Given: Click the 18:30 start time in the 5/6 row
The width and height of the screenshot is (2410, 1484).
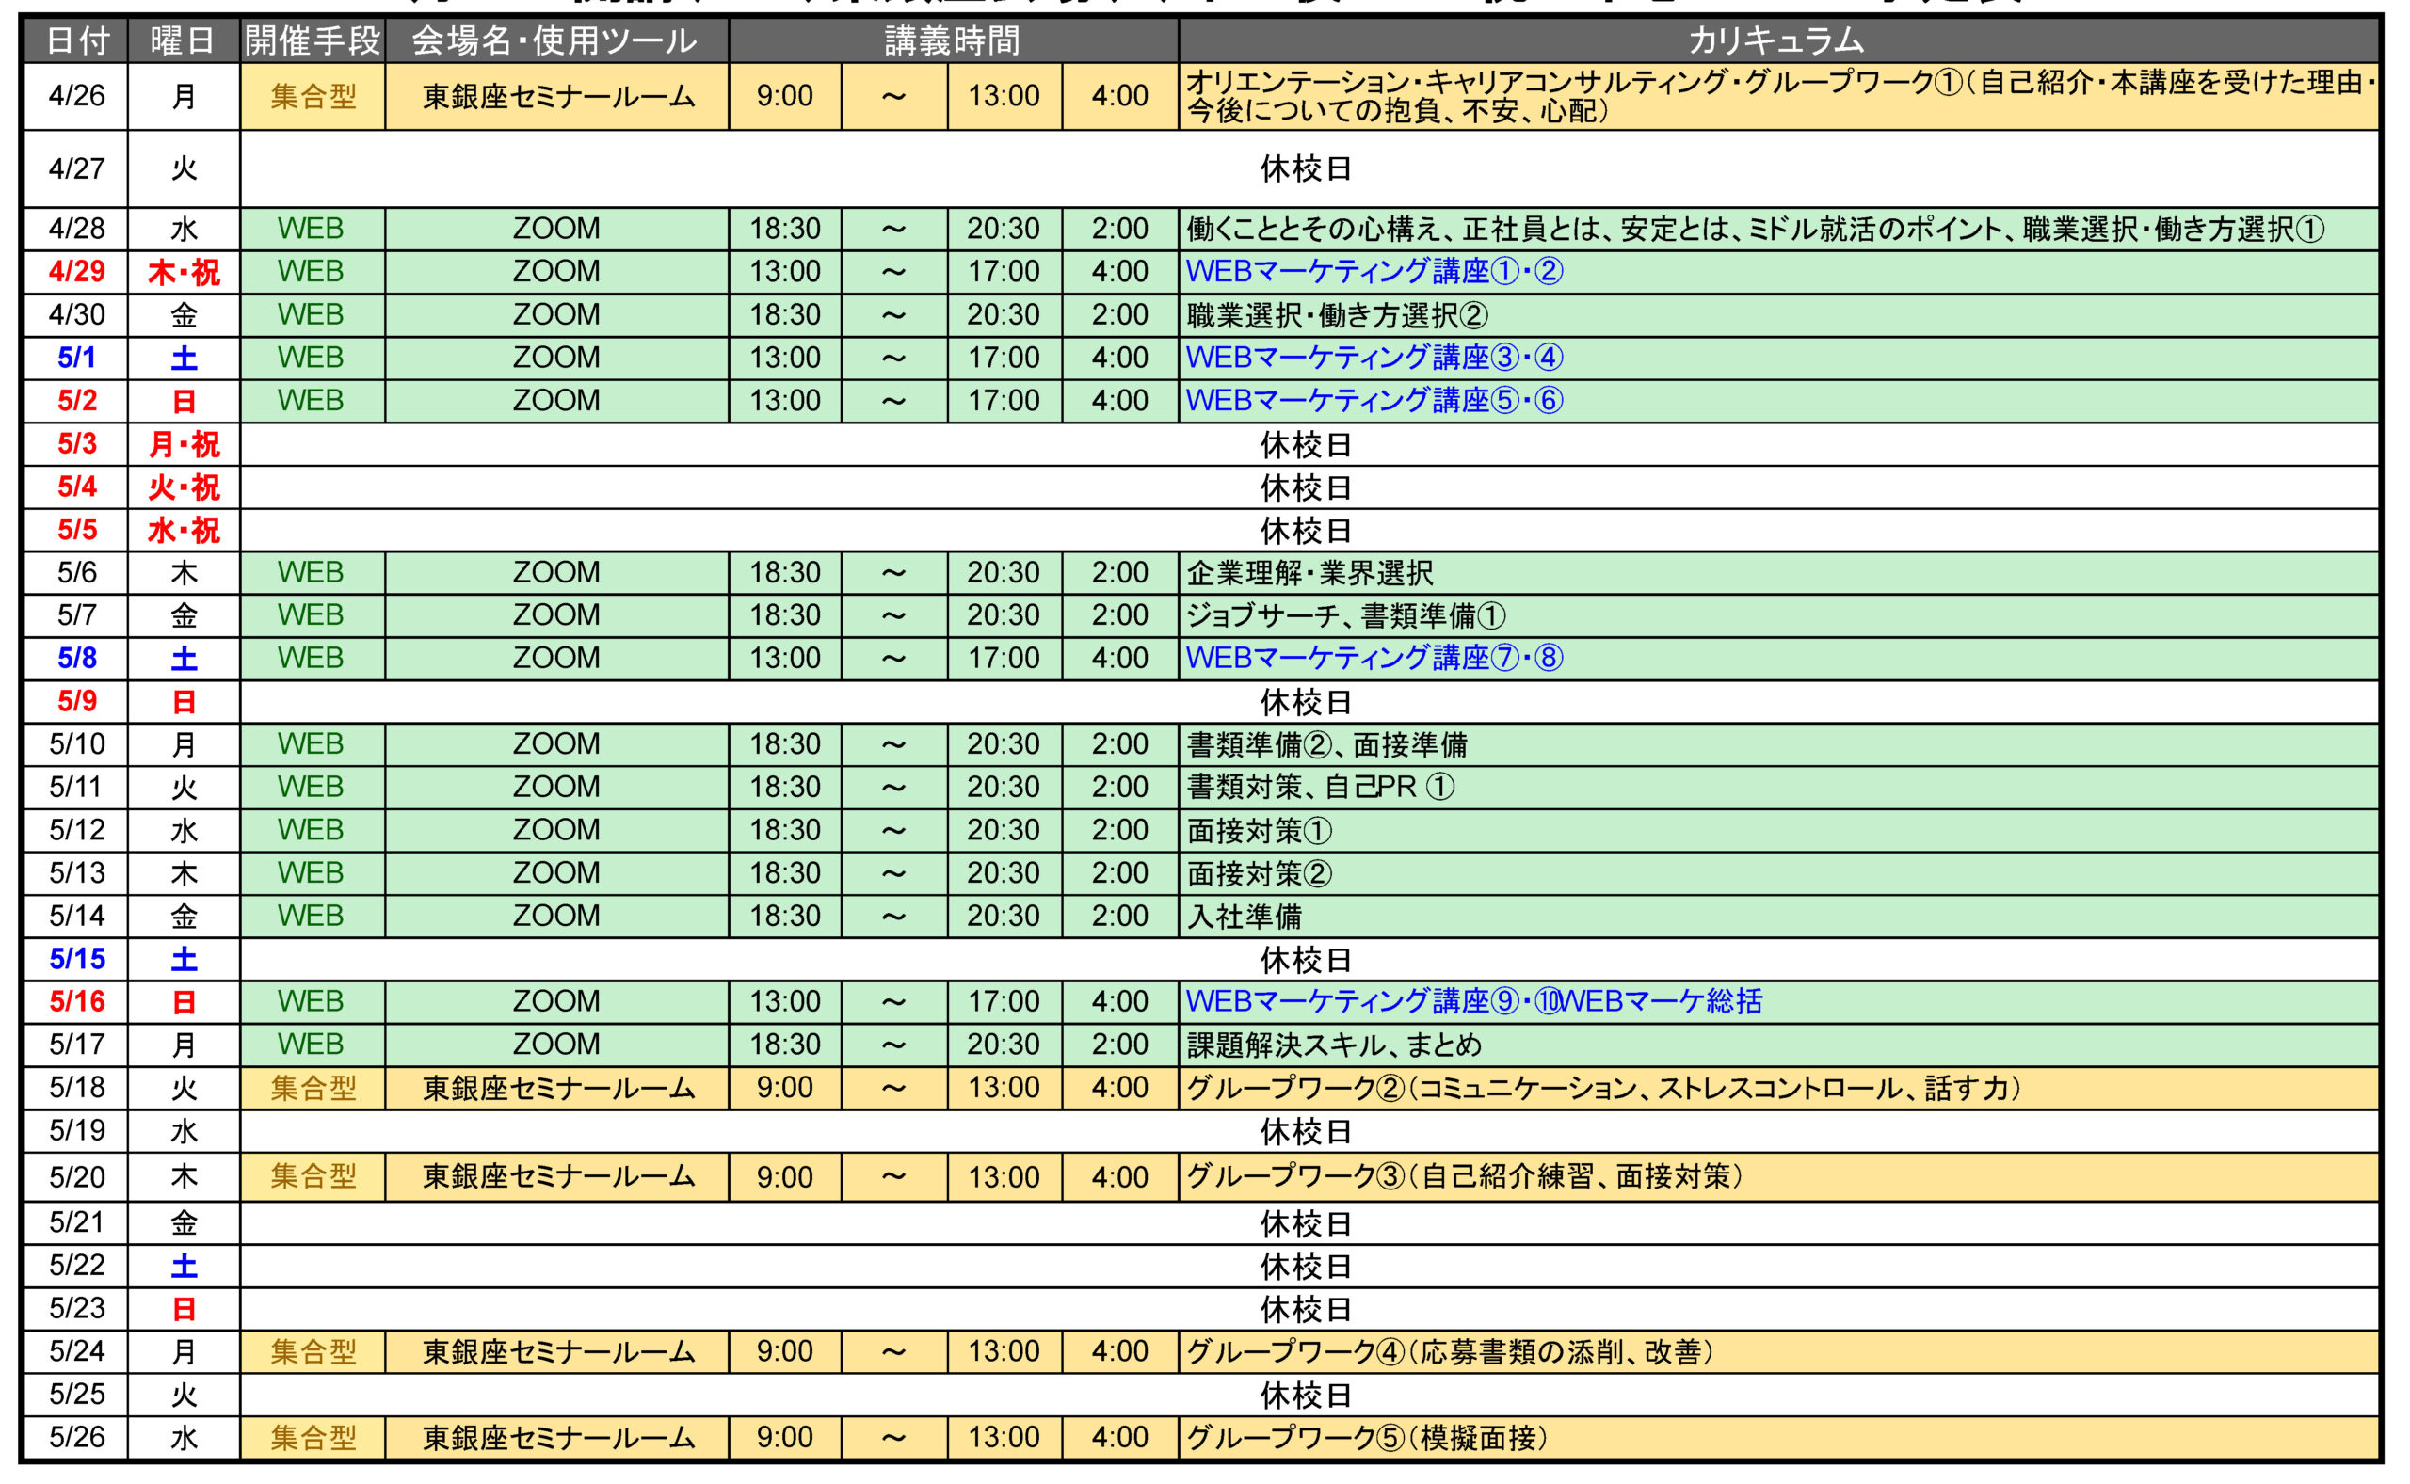Looking at the screenshot, I should click(784, 572).
